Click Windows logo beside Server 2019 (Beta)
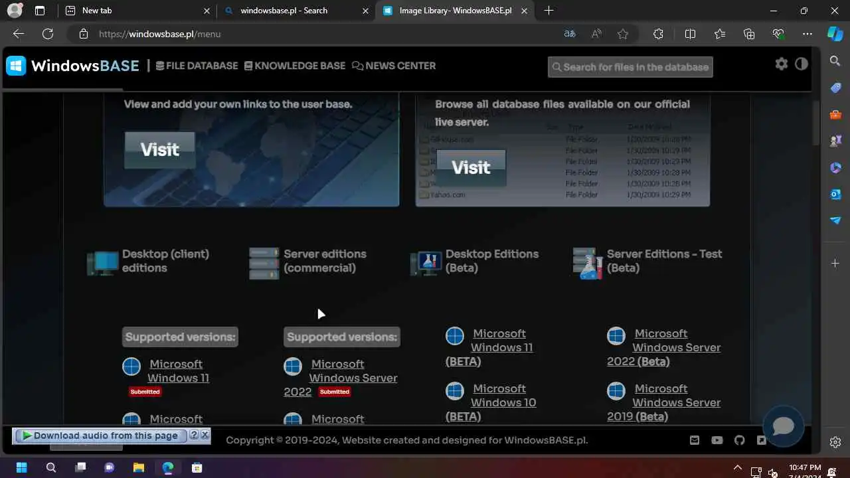The height and width of the screenshot is (478, 850). (616, 391)
